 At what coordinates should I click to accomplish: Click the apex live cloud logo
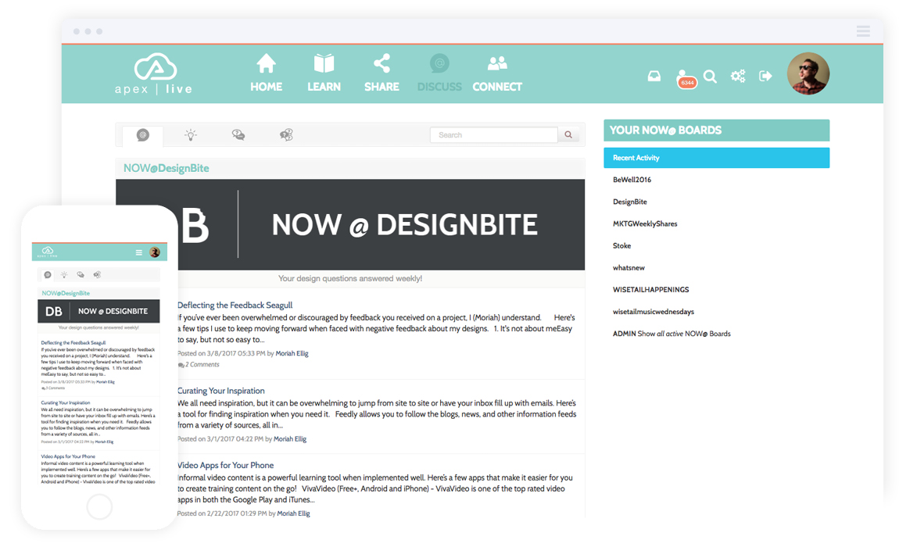(153, 74)
